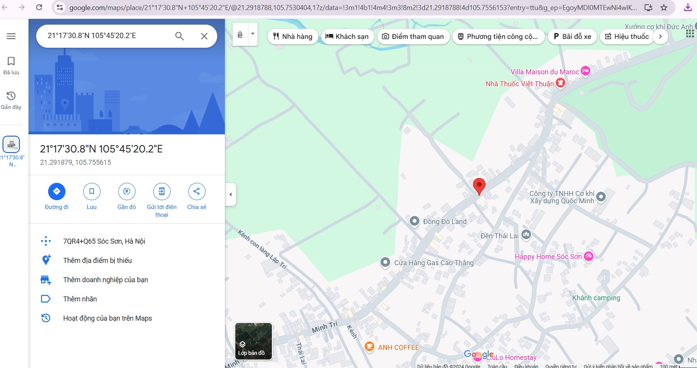This screenshot has width=697, height=368.
Task: Toggle the Lớp bản đồ satellite layer
Action: click(x=253, y=341)
